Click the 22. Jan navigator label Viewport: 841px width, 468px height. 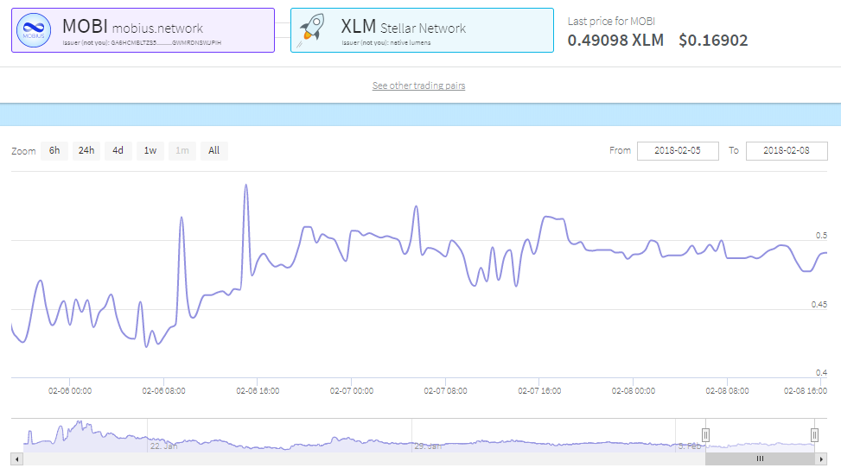163,446
